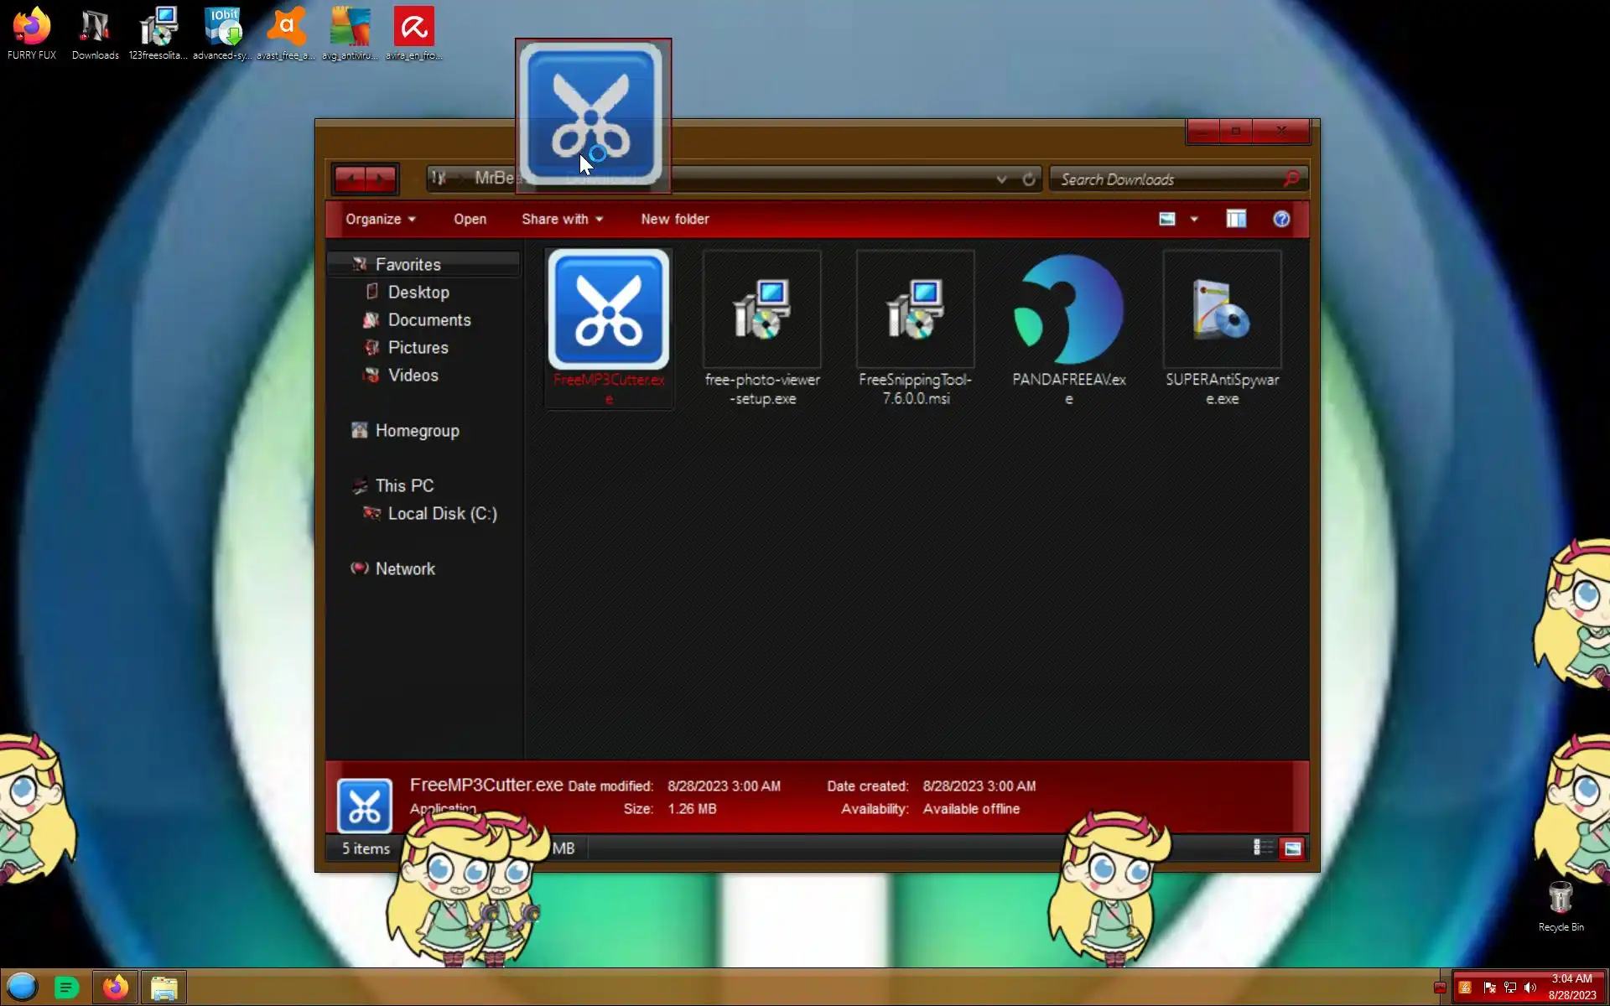Select SUPERAntiSpyware.exe file
The width and height of the screenshot is (1610, 1006).
coord(1221,312)
